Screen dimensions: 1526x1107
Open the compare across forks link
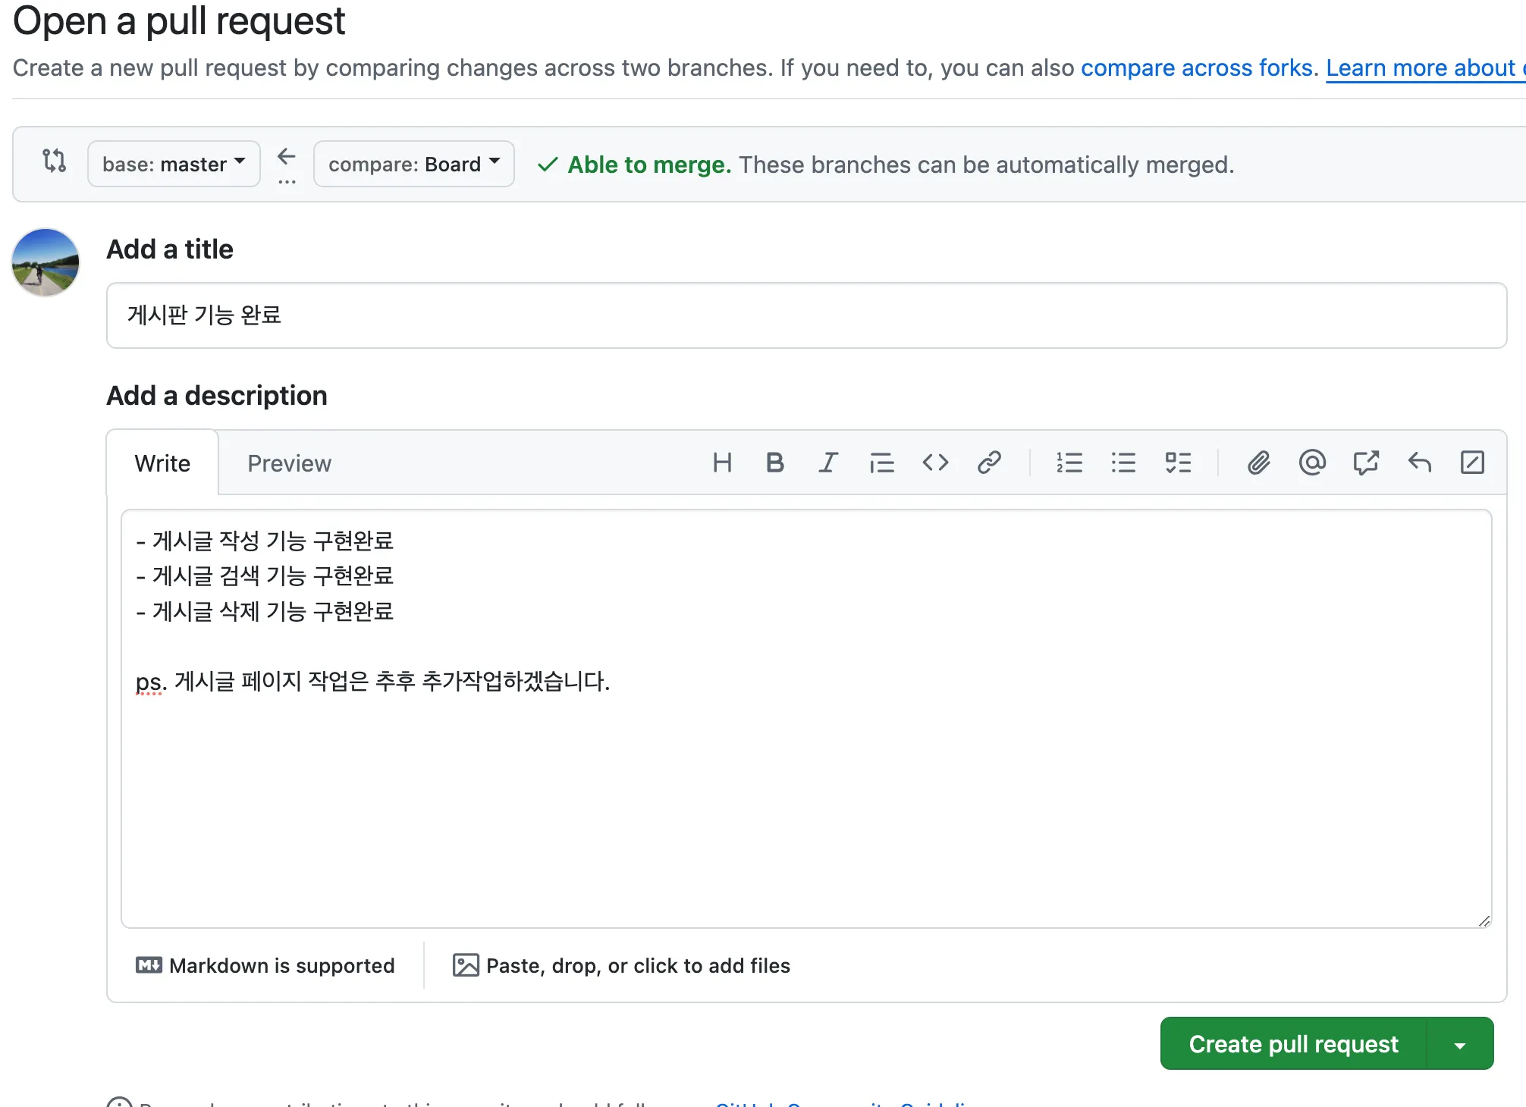(x=1198, y=68)
